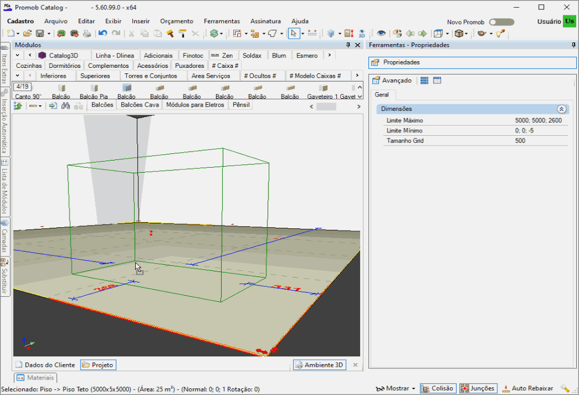Select the Superiores tab
This screenshot has width=579, height=395.
95,76
